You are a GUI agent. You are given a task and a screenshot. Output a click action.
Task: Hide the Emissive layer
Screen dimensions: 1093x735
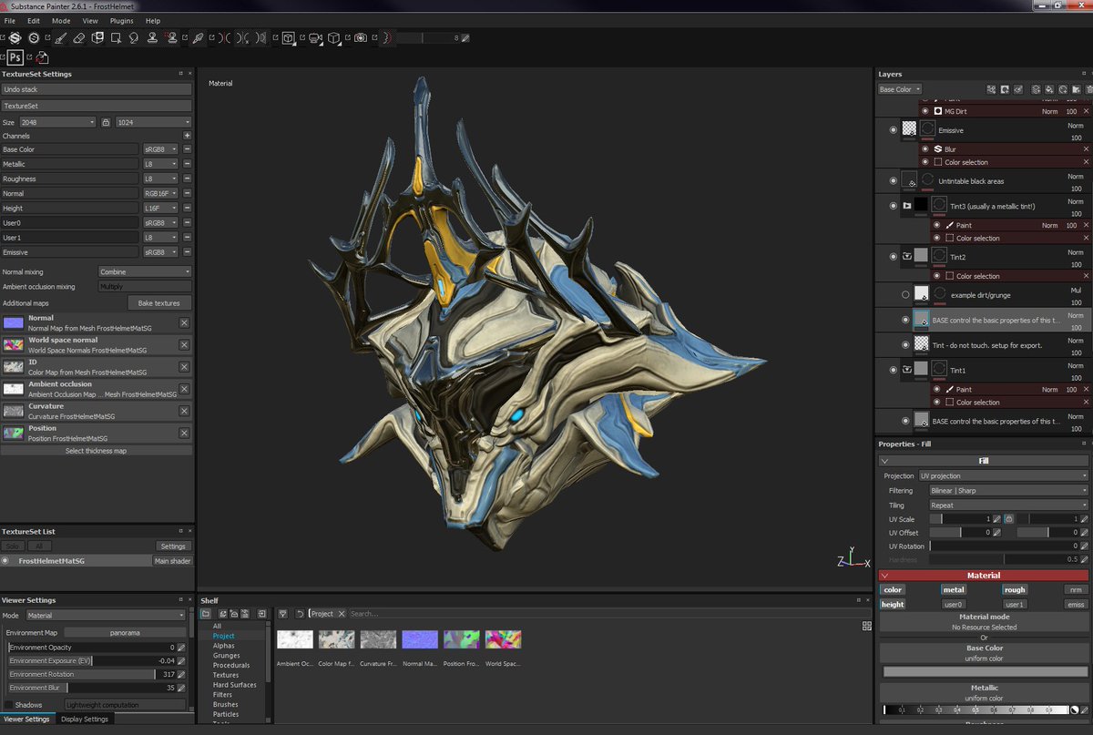(x=893, y=130)
